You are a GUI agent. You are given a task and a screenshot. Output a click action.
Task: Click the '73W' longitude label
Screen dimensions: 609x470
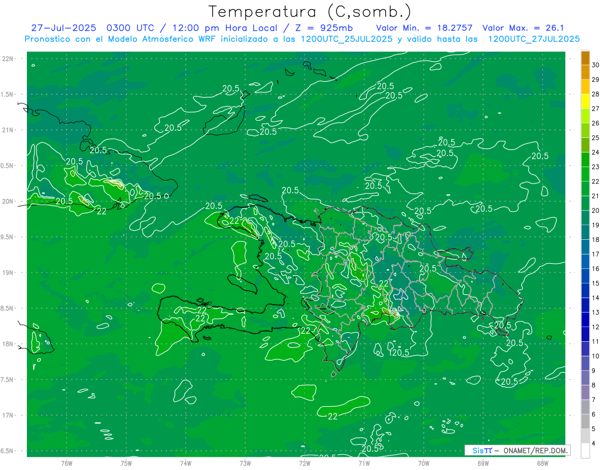click(245, 463)
